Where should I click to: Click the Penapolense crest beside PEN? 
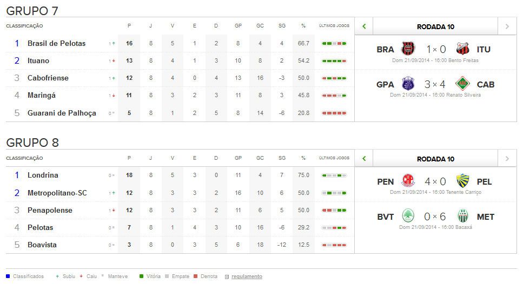[x=408, y=181]
